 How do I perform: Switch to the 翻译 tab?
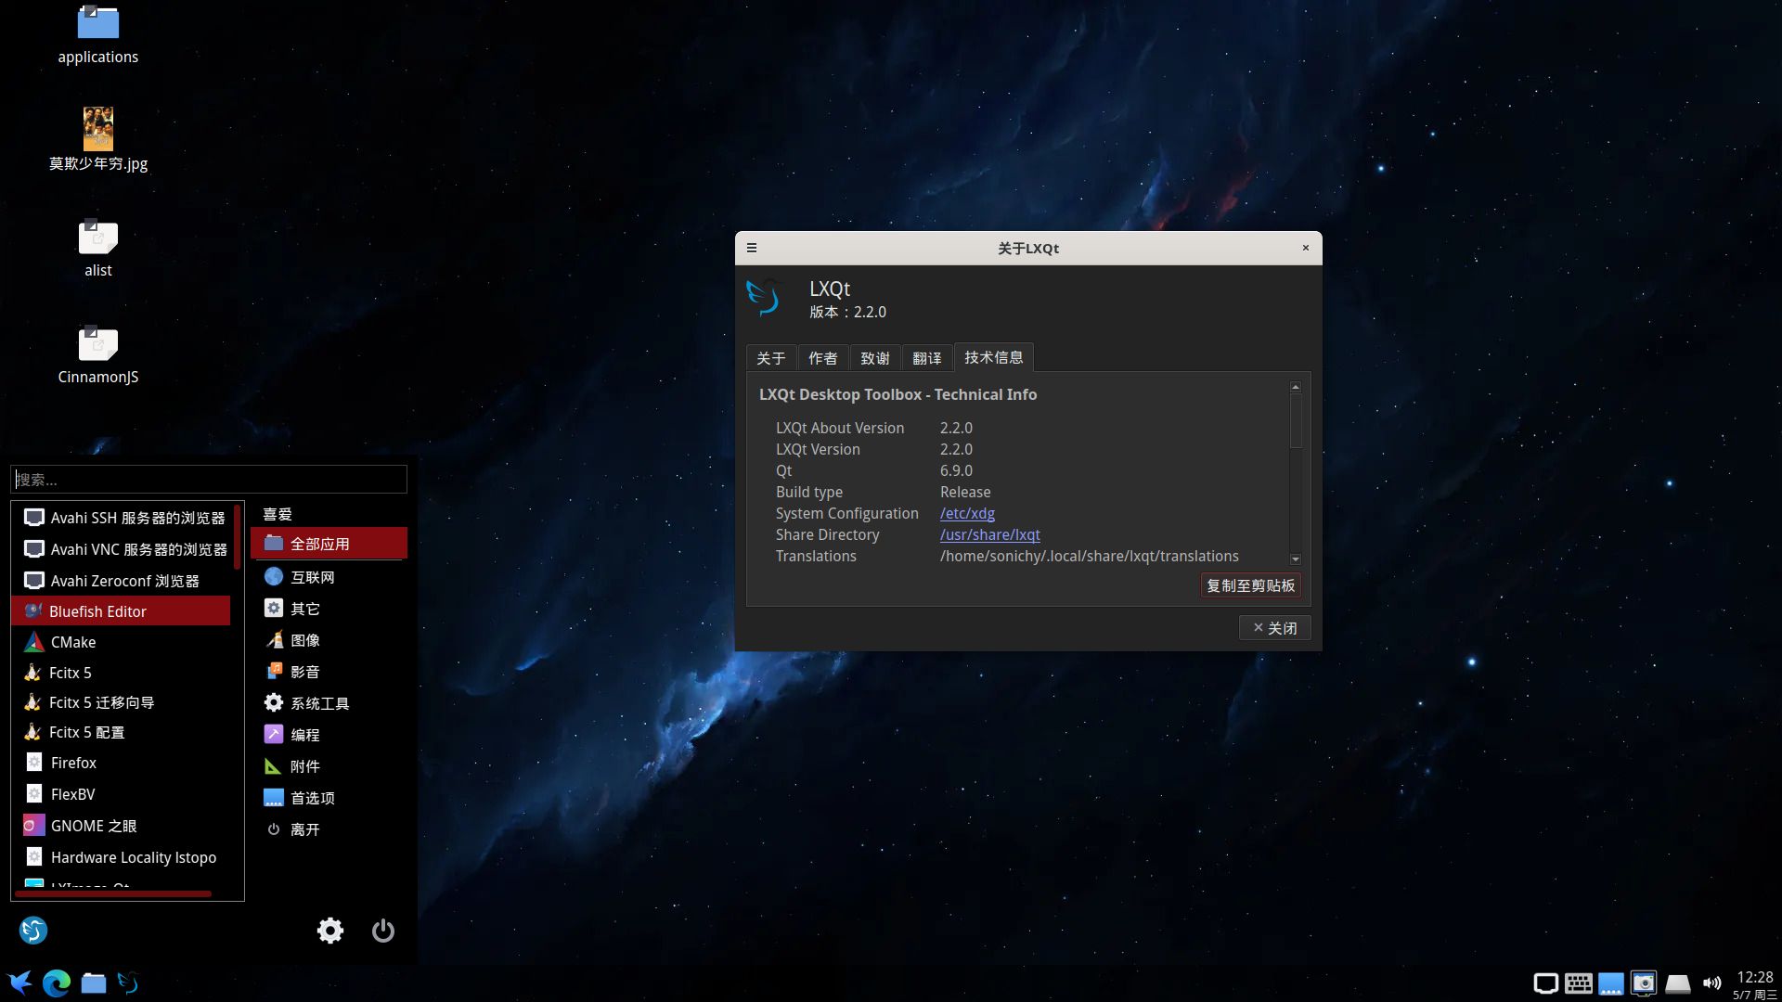coord(926,358)
